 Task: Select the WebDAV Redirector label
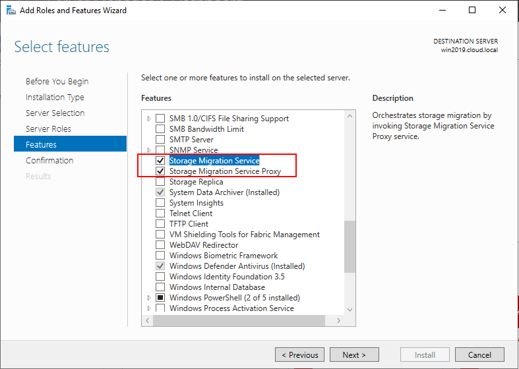(x=204, y=245)
